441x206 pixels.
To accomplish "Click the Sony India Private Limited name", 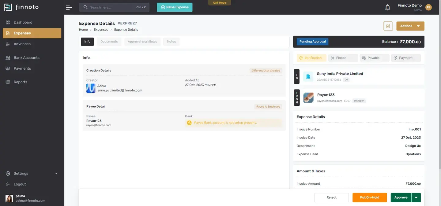I will (x=340, y=74).
